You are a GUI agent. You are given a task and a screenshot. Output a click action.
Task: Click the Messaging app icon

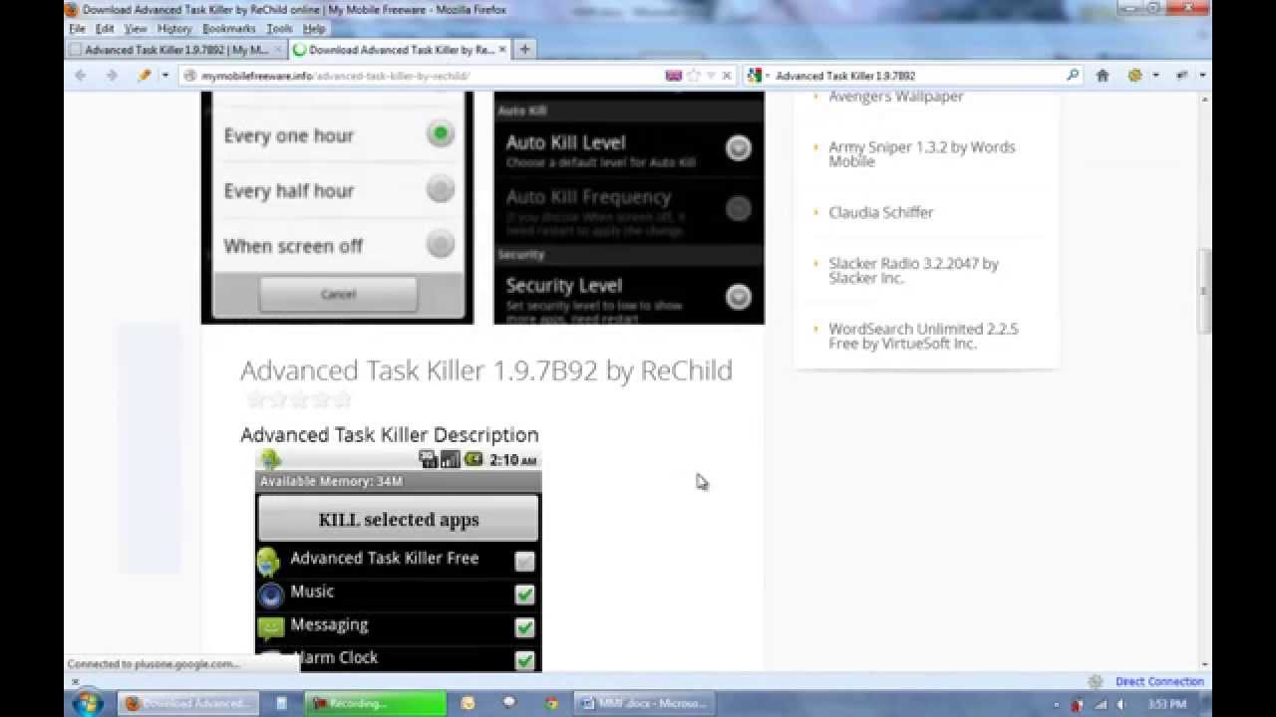coord(270,627)
